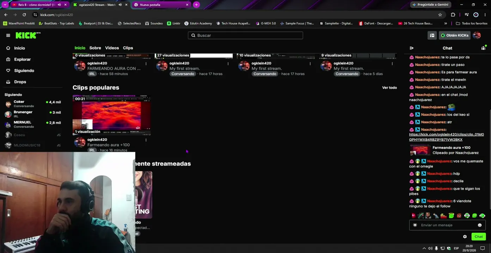Open options for FARMEANDO AURA CON video
Screen dimensions: 491x253
[x=146, y=64]
